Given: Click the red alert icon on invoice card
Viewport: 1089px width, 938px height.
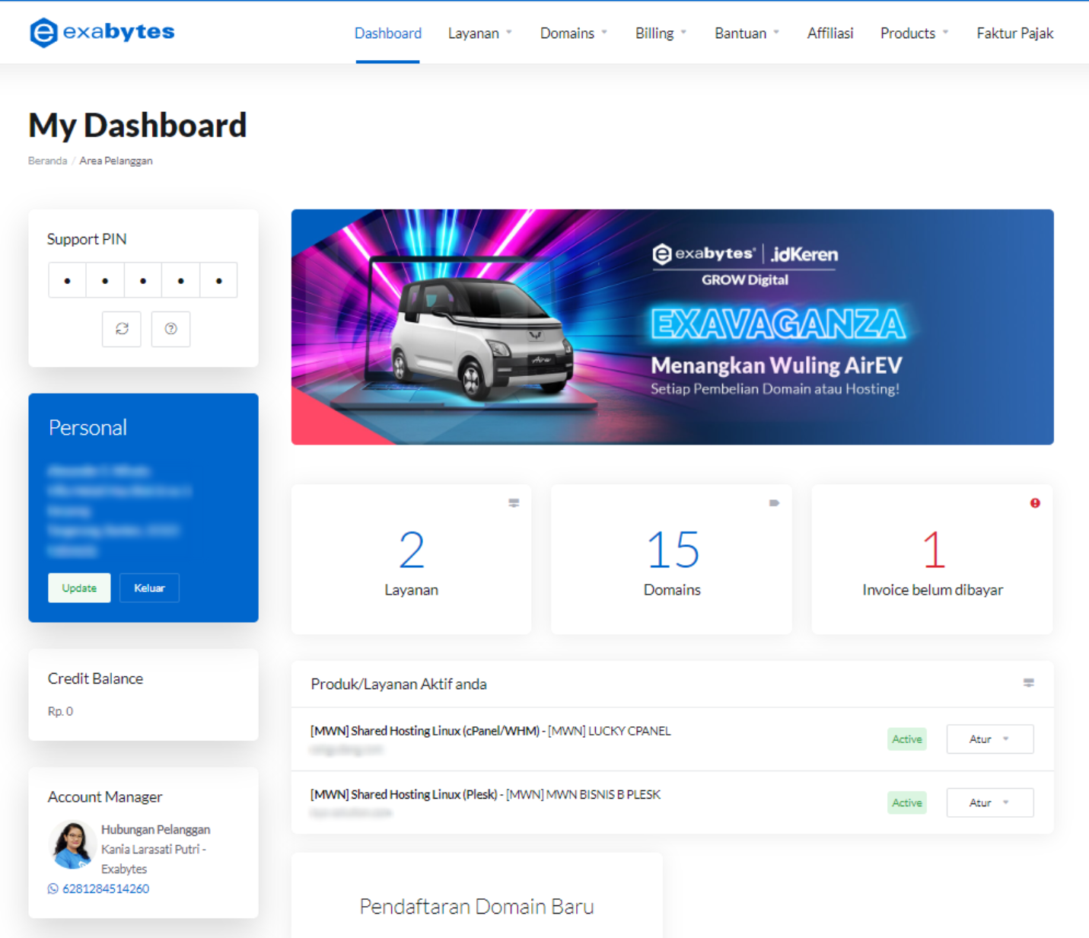Looking at the screenshot, I should [x=1035, y=503].
